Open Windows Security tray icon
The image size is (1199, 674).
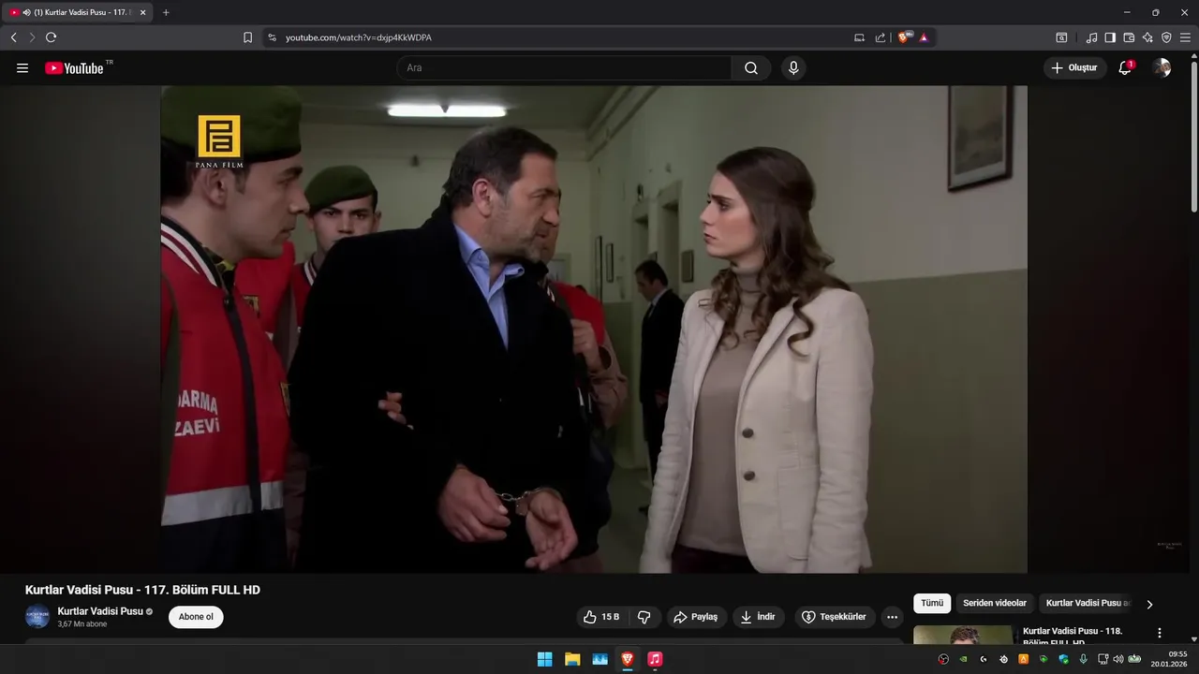click(x=1063, y=659)
